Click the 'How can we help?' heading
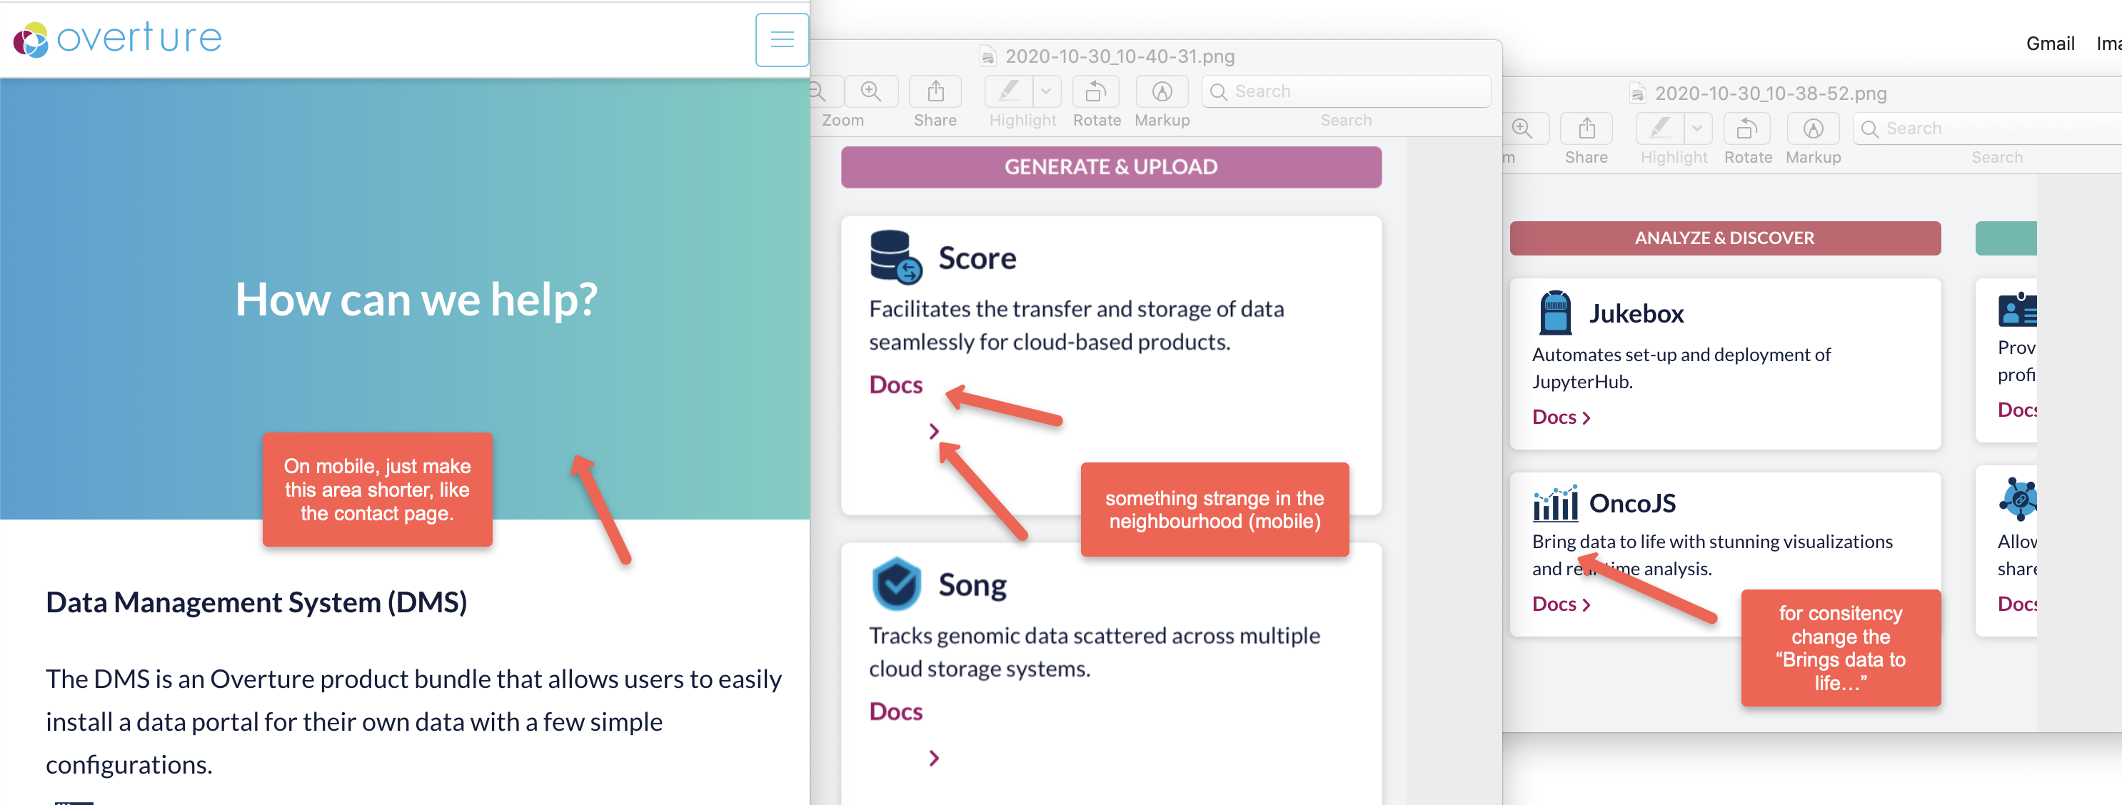This screenshot has height=805, width=2122. click(x=416, y=299)
